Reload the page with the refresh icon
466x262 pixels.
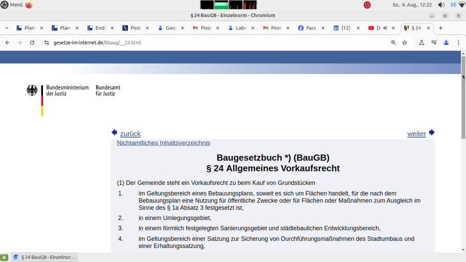(32, 42)
